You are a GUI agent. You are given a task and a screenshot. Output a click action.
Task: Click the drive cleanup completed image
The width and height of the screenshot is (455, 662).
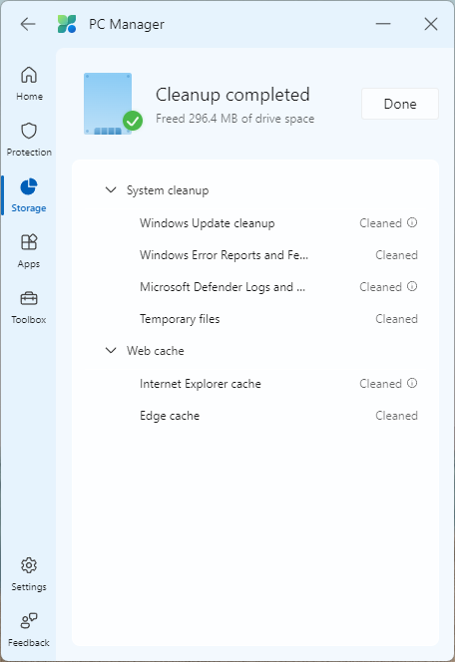(x=113, y=104)
